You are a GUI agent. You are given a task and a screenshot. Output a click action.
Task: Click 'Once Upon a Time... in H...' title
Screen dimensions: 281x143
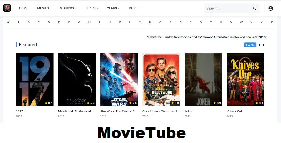click(x=161, y=111)
